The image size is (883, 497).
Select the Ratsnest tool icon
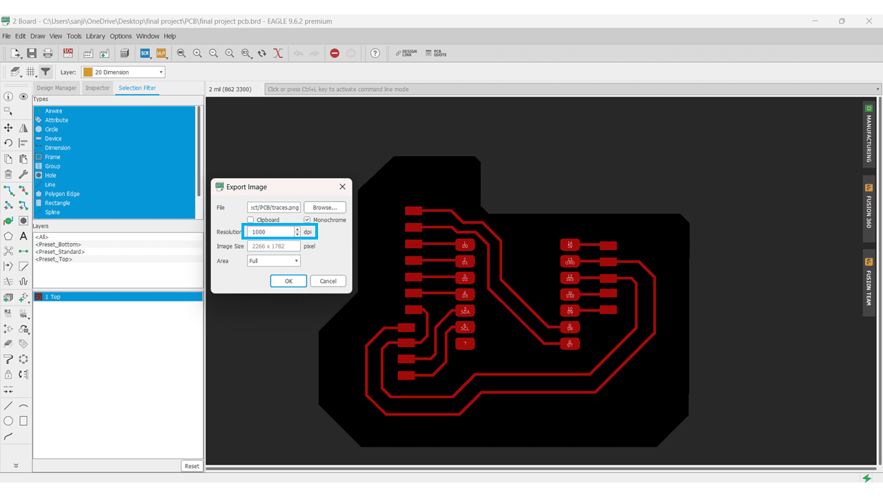[8, 251]
